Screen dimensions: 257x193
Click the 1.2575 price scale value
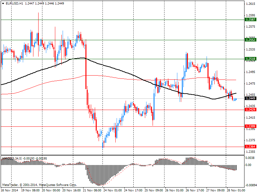point(251,27)
